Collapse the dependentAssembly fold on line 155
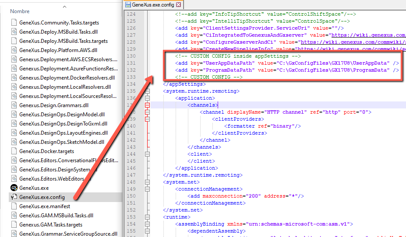Screen dimensions: 406x237 [147, 231]
